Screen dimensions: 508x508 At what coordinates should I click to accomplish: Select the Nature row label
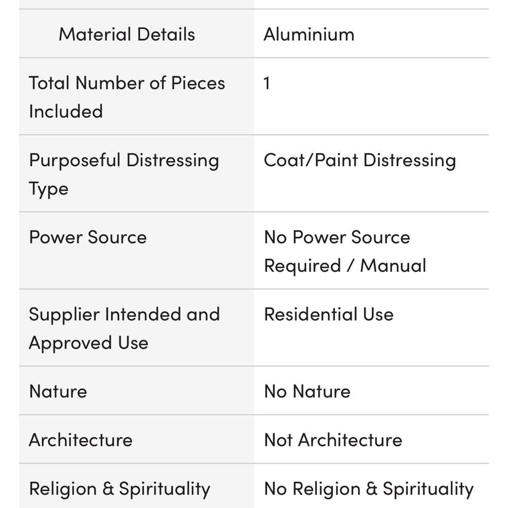tap(58, 391)
